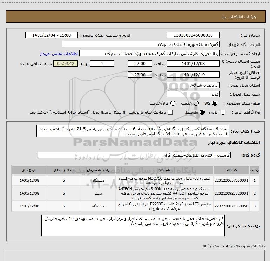Select the کالا/خدمت radio button
This screenshot has height=261, width=270.
173,103
